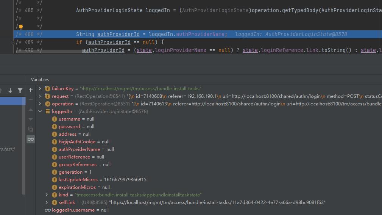Select the lastUpdateMicros value 1616679979366815
This screenshot has height=215, width=382.
click(125, 180)
